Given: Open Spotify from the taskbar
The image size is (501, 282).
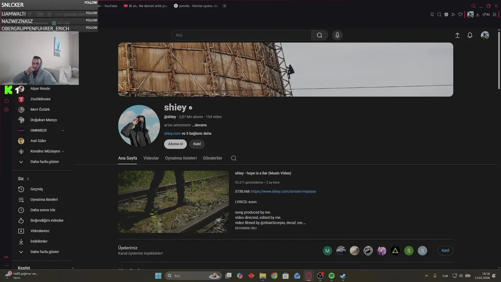Looking at the screenshot, I should pyautogui.click(x=332, y=276).
